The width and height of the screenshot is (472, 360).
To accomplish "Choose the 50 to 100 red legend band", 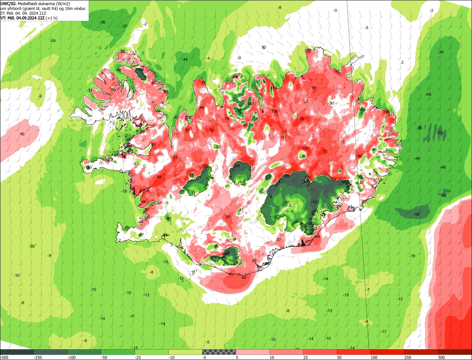I will [354, 352].
